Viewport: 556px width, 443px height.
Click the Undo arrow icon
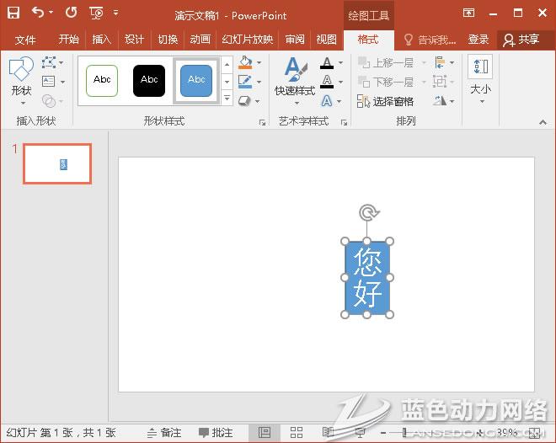[37, 13]
